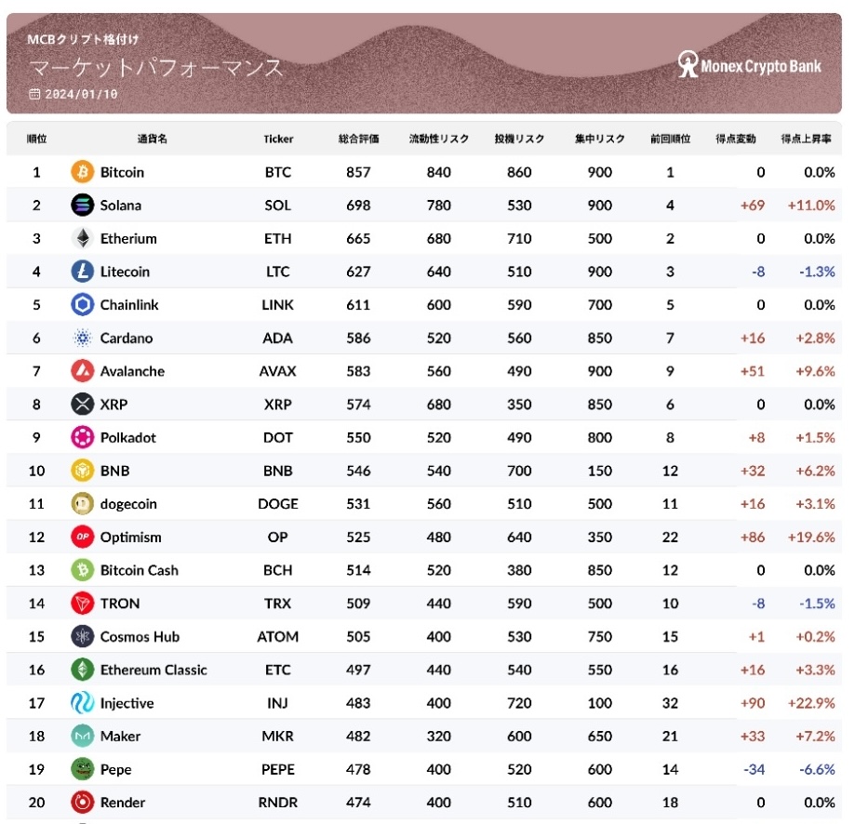Click the Pepe frog icon
Viewport: 855px width, 824px height.
point(83,769)
